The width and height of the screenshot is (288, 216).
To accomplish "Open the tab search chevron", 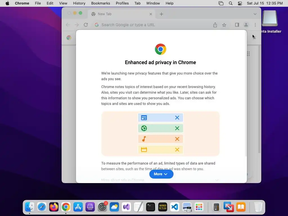I will point(255,14).
